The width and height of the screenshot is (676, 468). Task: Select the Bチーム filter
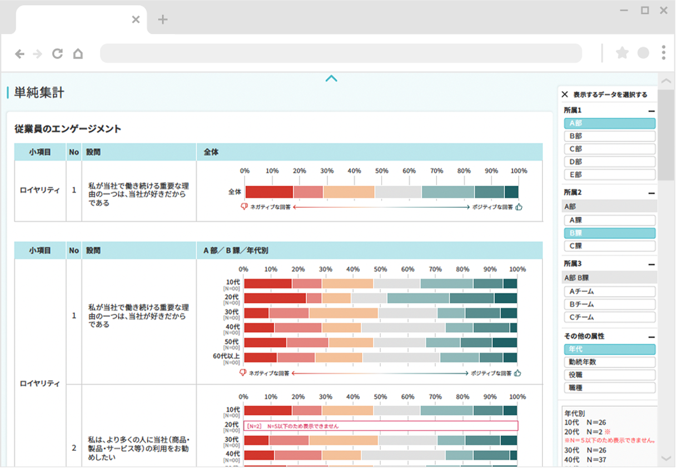[609, 305]
